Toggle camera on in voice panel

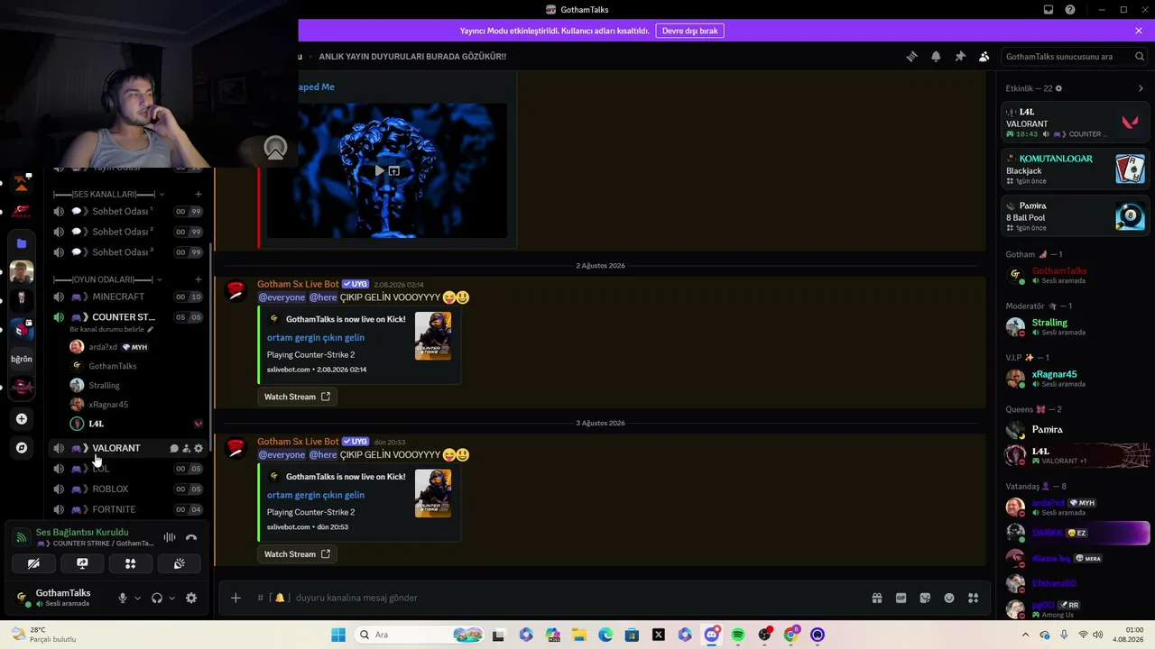pos(33,564)
